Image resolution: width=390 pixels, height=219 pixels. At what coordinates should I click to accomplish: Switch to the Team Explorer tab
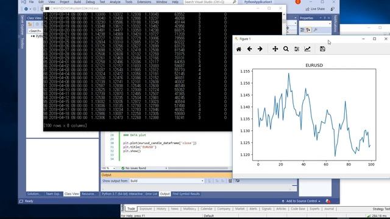[53, 194]
